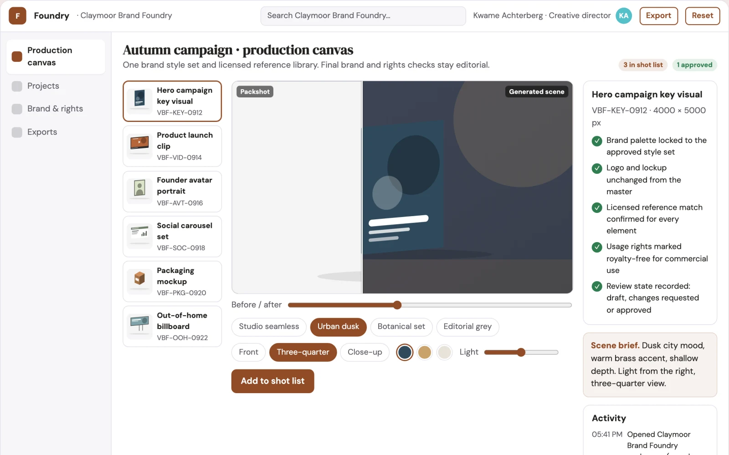Click Add to shot list
The height and width of the screenshot is (455, 729).
click(x=272, y=381)
